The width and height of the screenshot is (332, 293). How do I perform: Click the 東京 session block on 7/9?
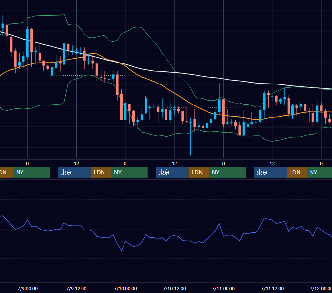tap(74, 172)
